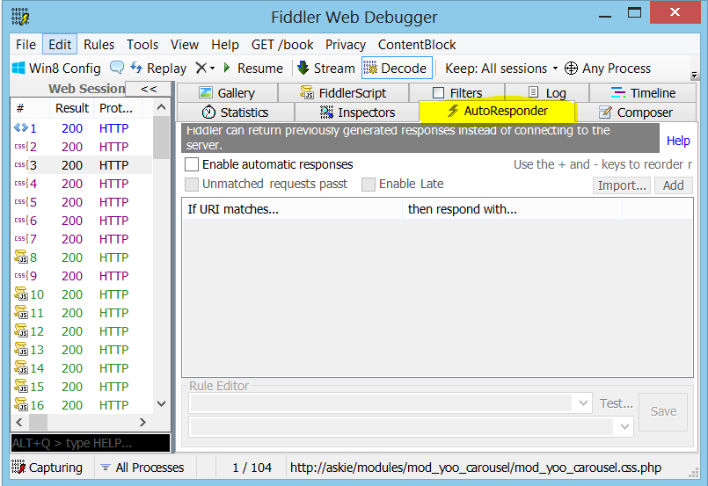The width and height of the screenshot is (708, 486).
Task: Click the If URI matches column header
Action: pos(293,209)
